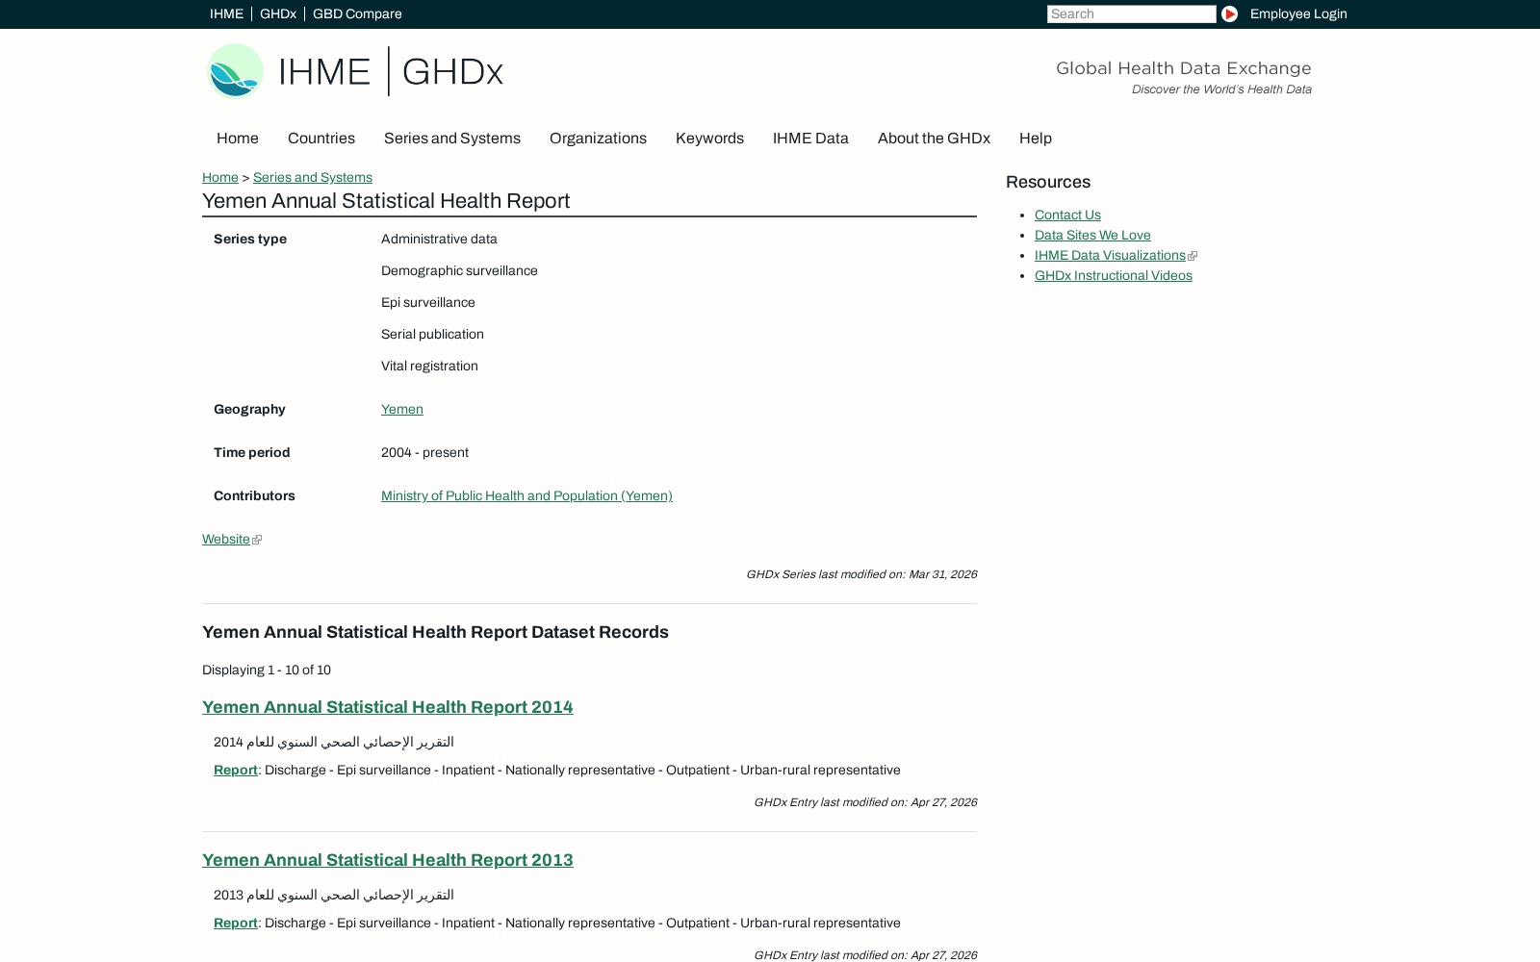The height and width of the screenshot is (962, 1540).
Task: Click 'Administrative data' series type
Action: click(x=439, y=239)
